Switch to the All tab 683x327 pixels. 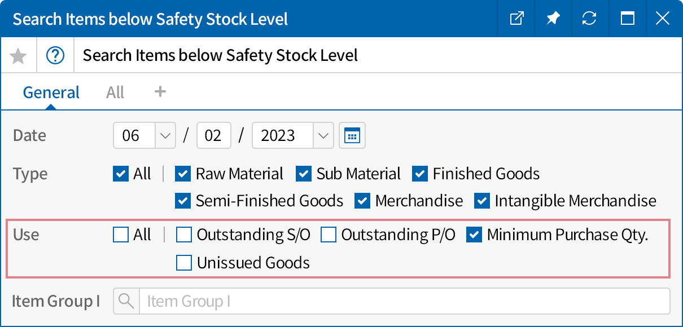(x=115, y=92)
